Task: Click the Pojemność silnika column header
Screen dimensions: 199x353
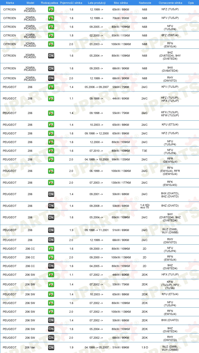Action: [71, 3]
